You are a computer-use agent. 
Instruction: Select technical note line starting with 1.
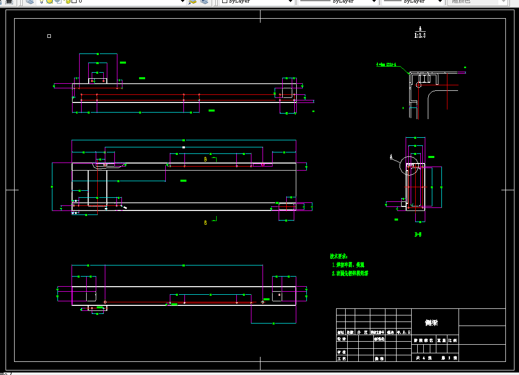coord(348,265)
